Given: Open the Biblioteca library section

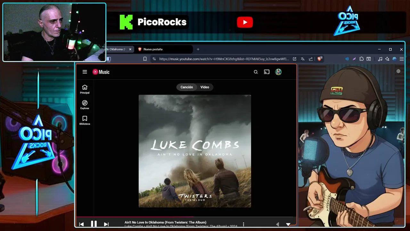Looking at the screenshot, I should [85, 120].
